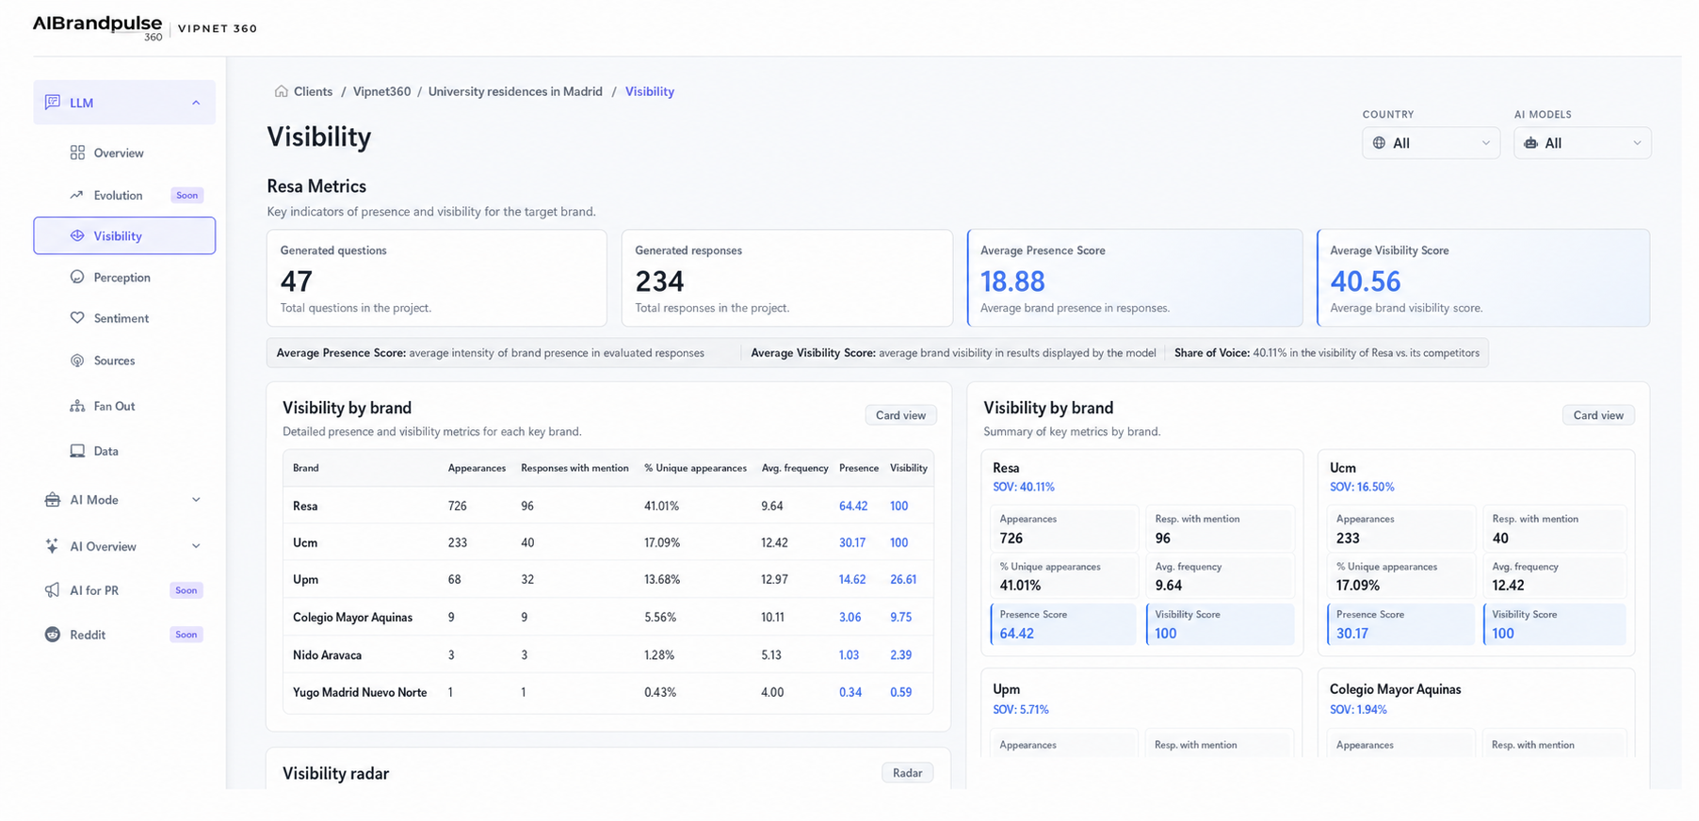Click the AI Overview sparkle icon
This screenshot has height=821, width=1699.
(53, 546)
